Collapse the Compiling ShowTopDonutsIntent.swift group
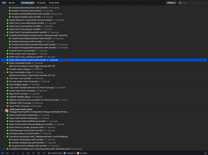 [5, 36]
